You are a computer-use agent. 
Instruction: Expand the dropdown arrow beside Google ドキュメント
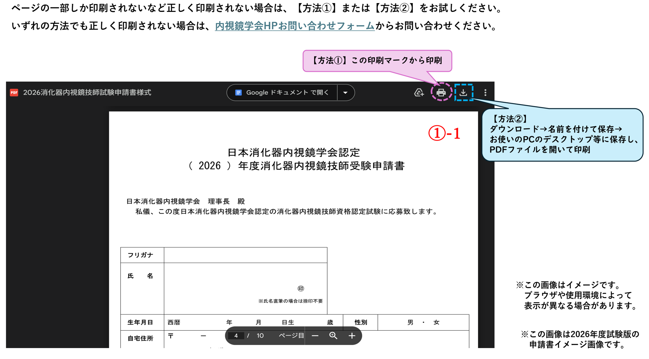345,93
